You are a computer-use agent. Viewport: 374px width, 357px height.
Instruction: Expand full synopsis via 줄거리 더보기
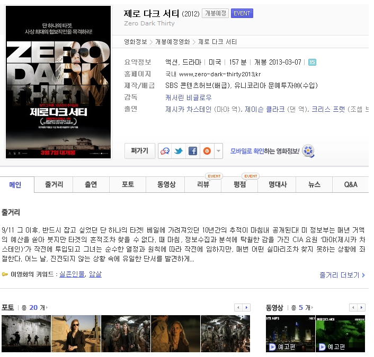343,275
